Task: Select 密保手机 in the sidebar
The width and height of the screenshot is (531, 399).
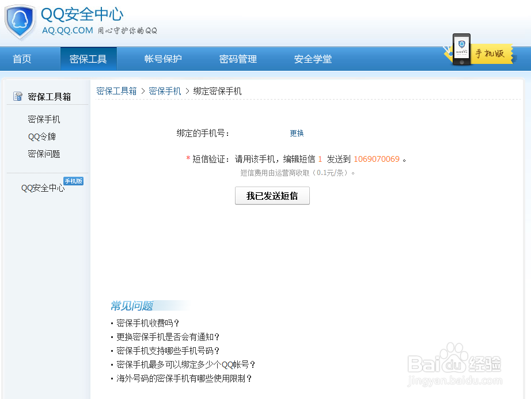Action: pos(43,119)
